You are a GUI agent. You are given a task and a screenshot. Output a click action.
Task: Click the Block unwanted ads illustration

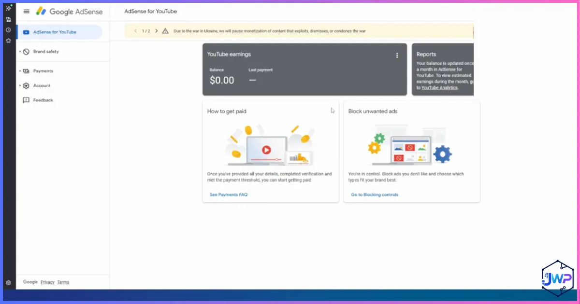pos(411,144)
